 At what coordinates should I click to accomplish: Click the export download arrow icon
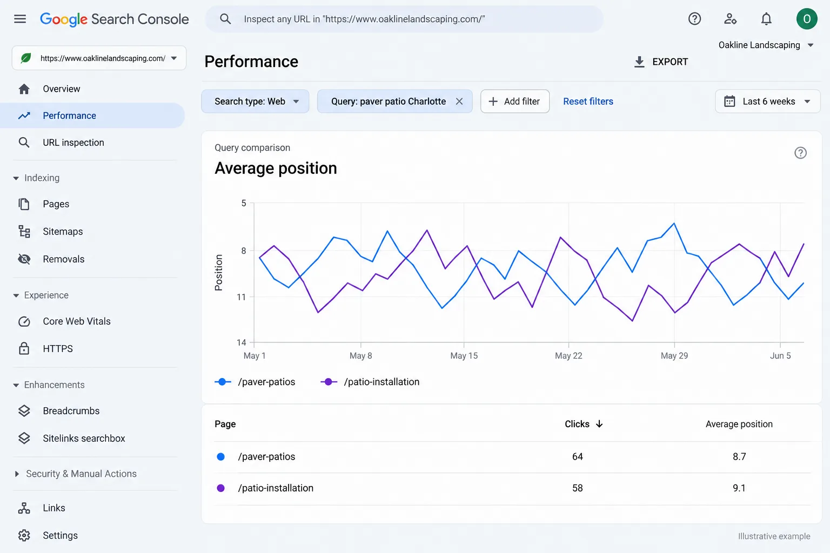coord(639,62)
